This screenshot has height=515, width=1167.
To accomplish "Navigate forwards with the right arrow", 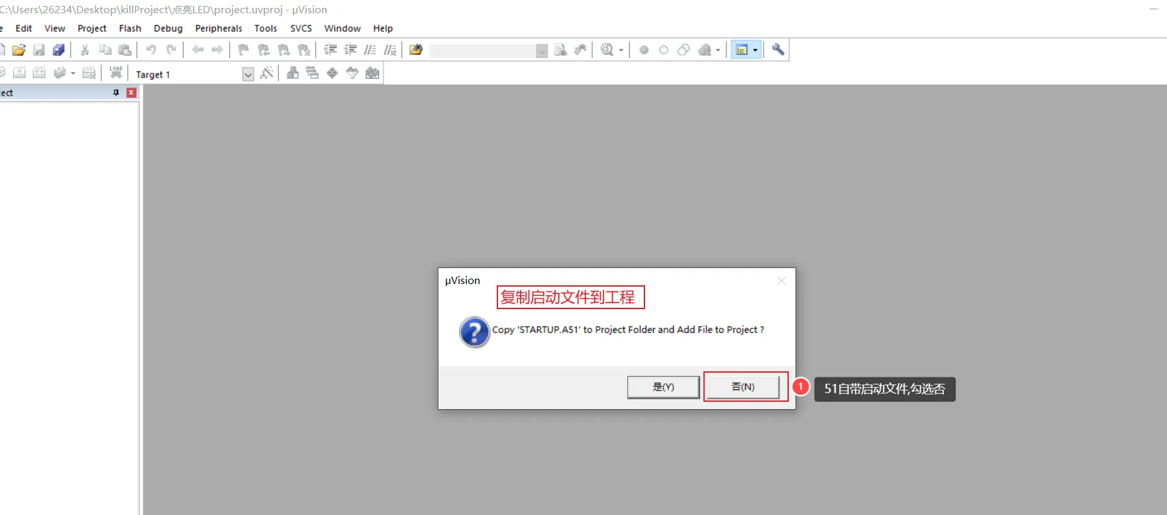I will coord(217,50).
